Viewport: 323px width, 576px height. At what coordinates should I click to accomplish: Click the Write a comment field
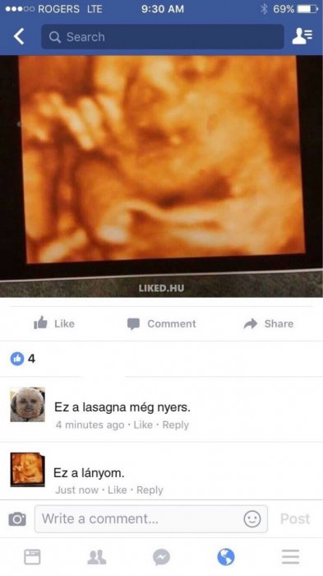pyautogui.click(x=151, y=518)
